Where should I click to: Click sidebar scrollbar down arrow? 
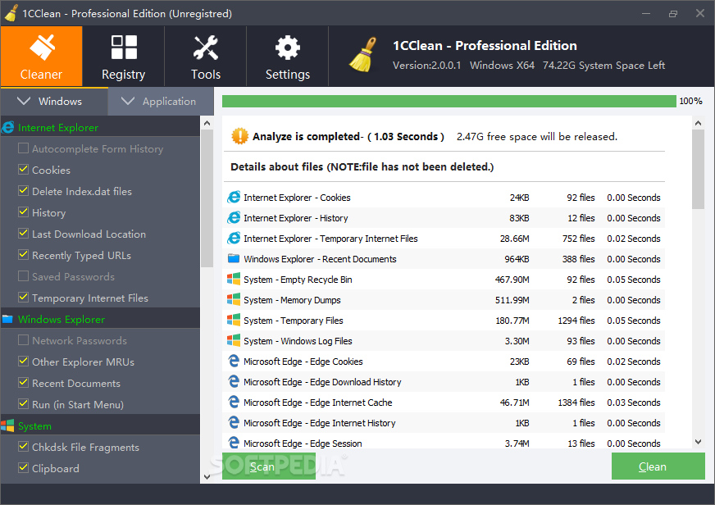click(x=207, y=477)
